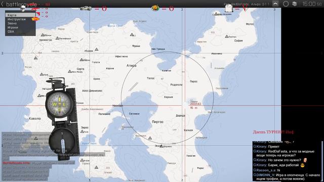Screen dimensions: 324x182
Task: Click the red rifle counter icon
Action: tap(36, 9)
